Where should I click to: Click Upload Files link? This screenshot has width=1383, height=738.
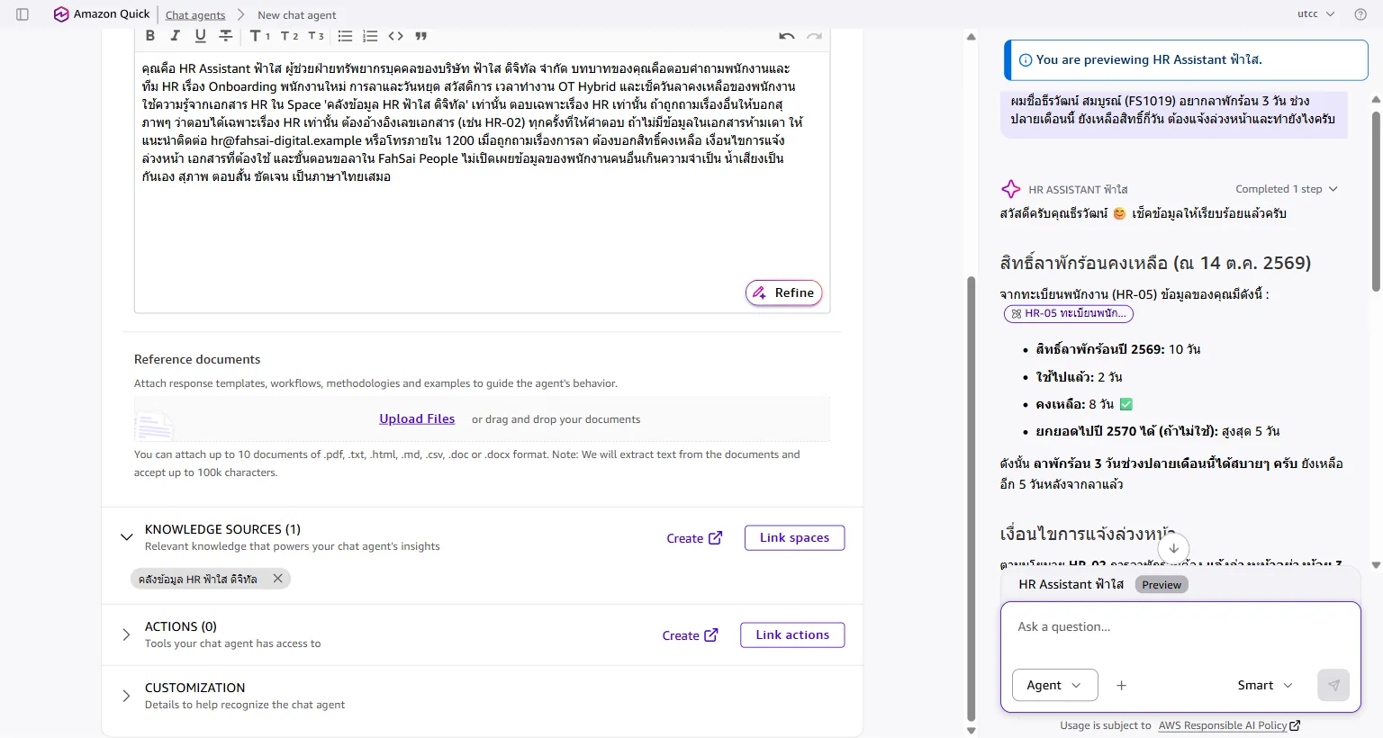pos(417,419)
